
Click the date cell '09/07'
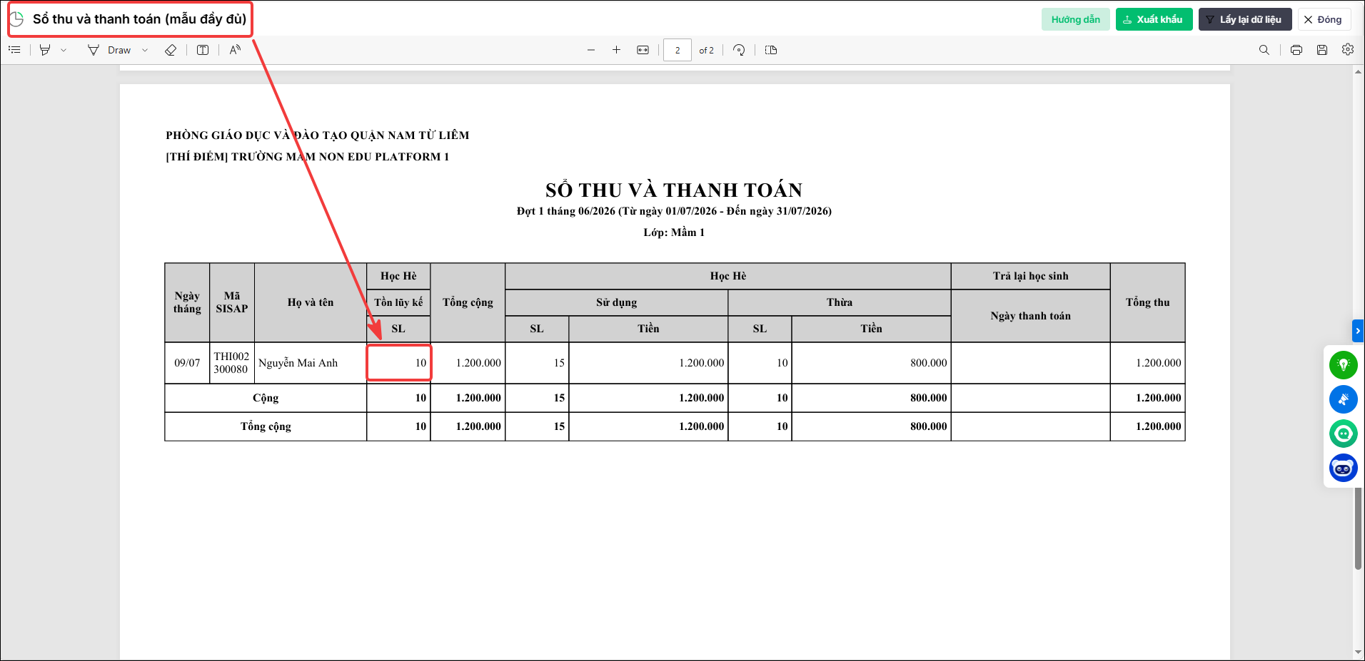[x=187, y=363]
